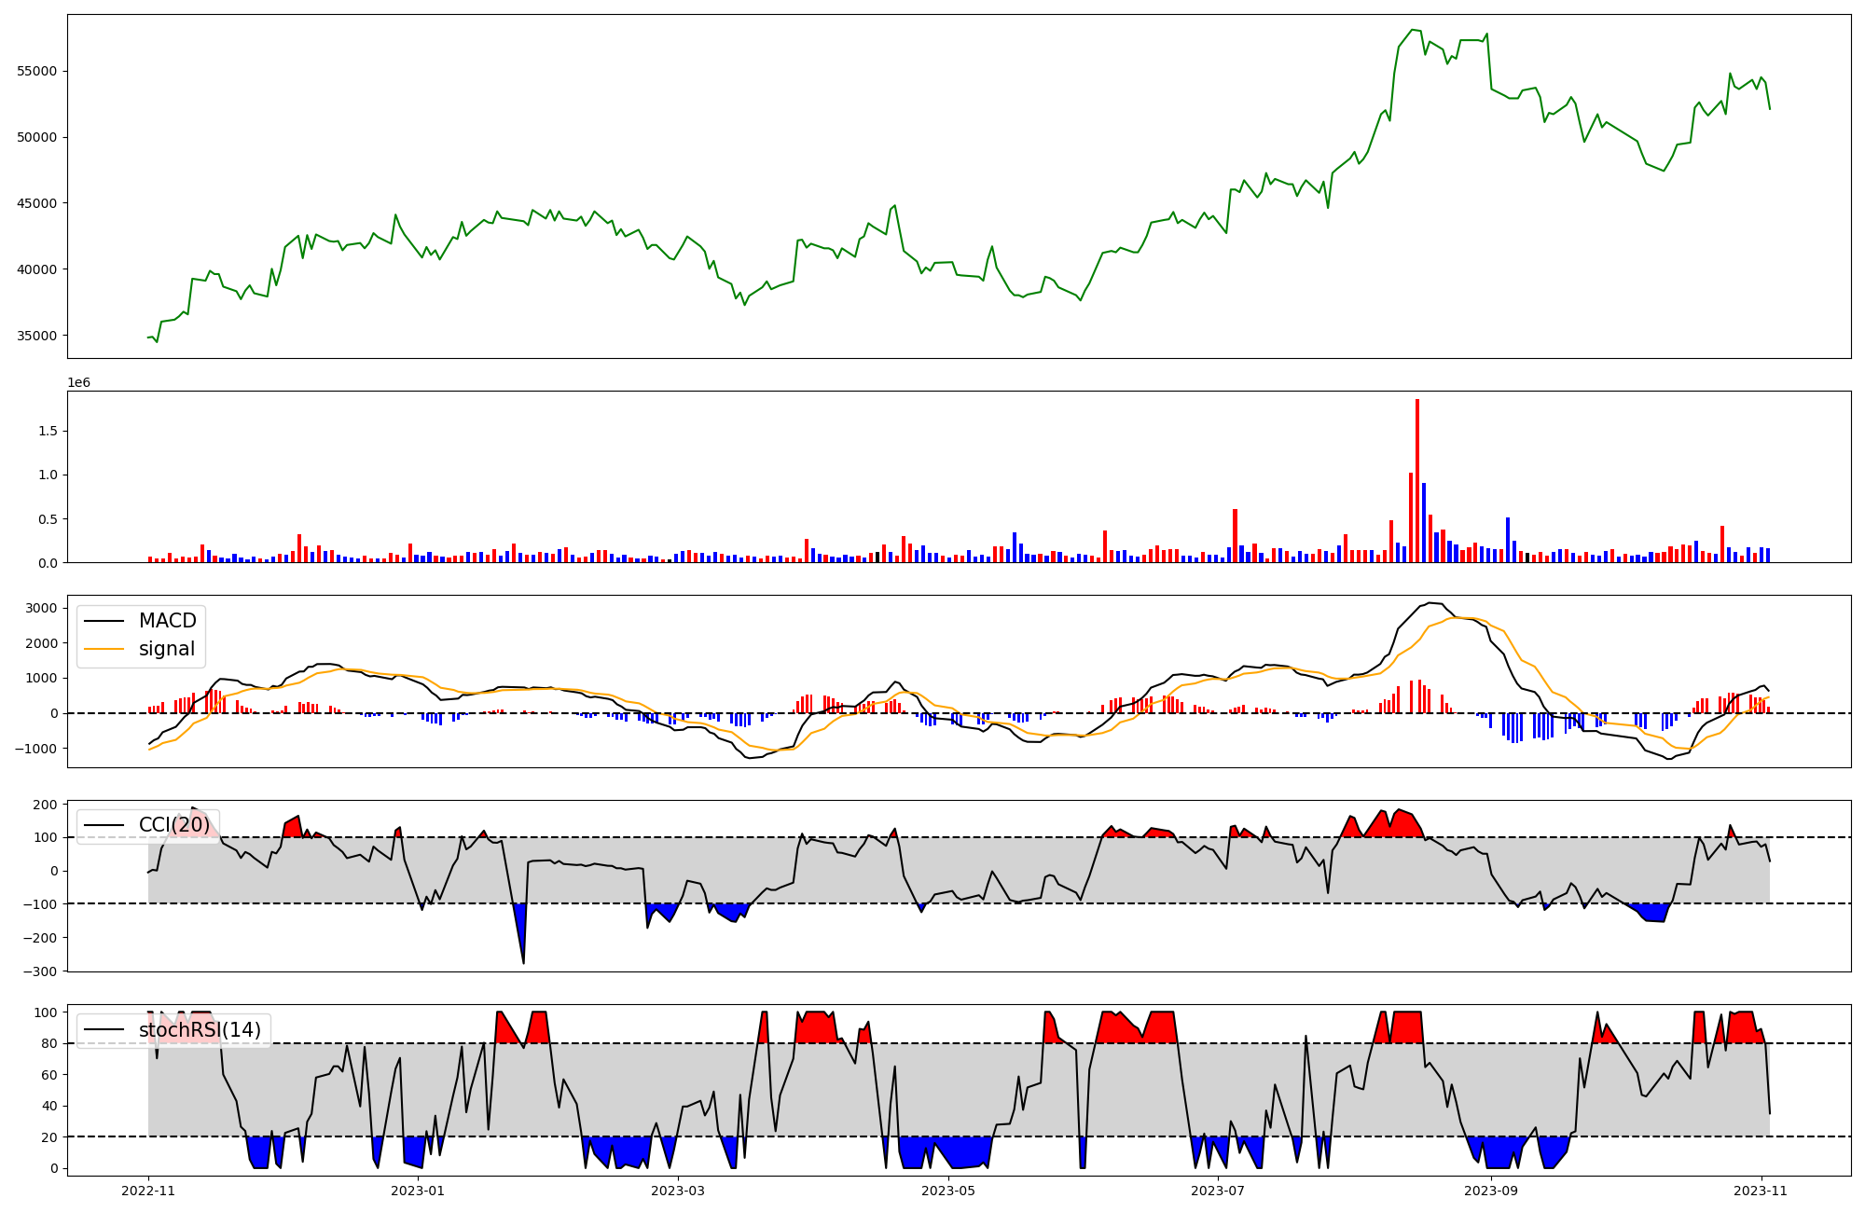Click the 55000 price axis tick label
1865x1212 pixels.
[37, 71]
